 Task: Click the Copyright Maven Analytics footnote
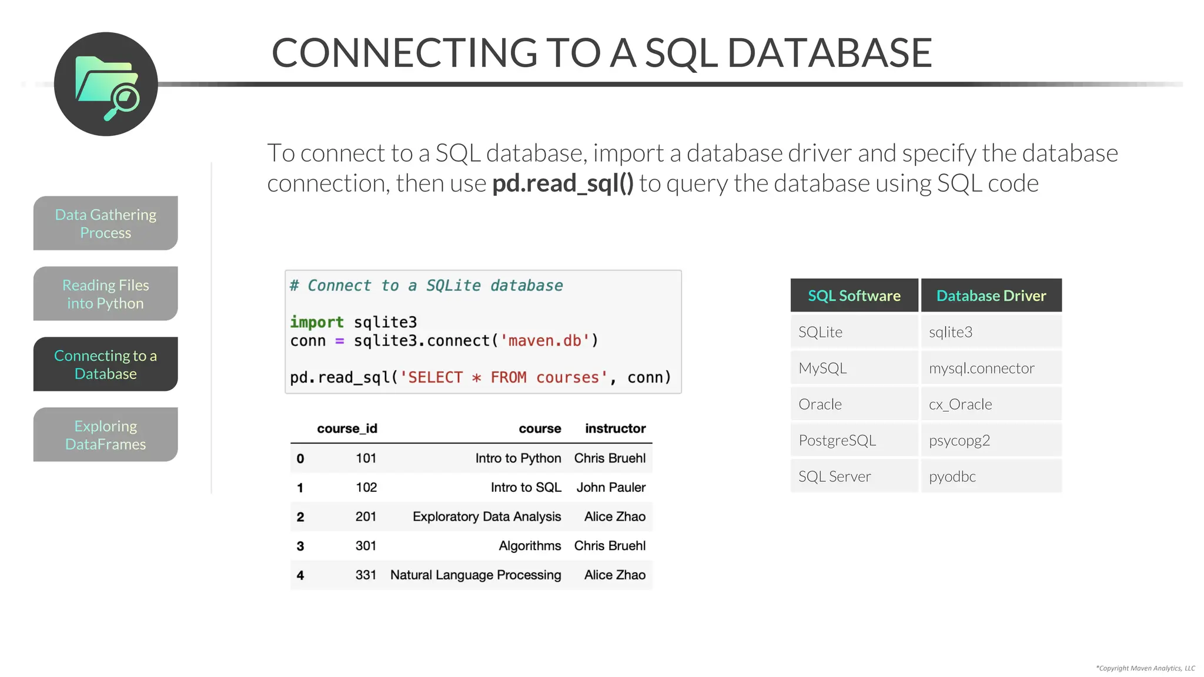click(x=1145, y=668)
